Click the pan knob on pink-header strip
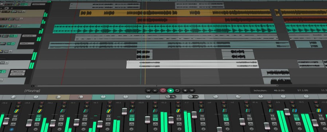327x132 pixels. click(80, 97)
